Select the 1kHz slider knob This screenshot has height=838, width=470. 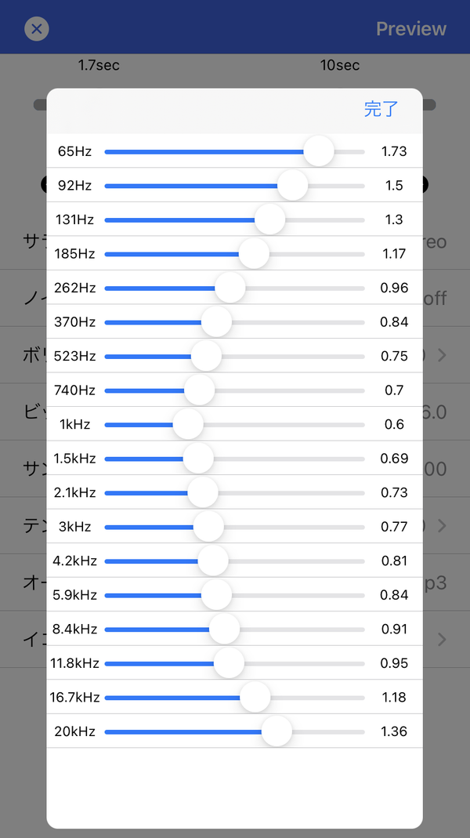click(x=188, y=425)
